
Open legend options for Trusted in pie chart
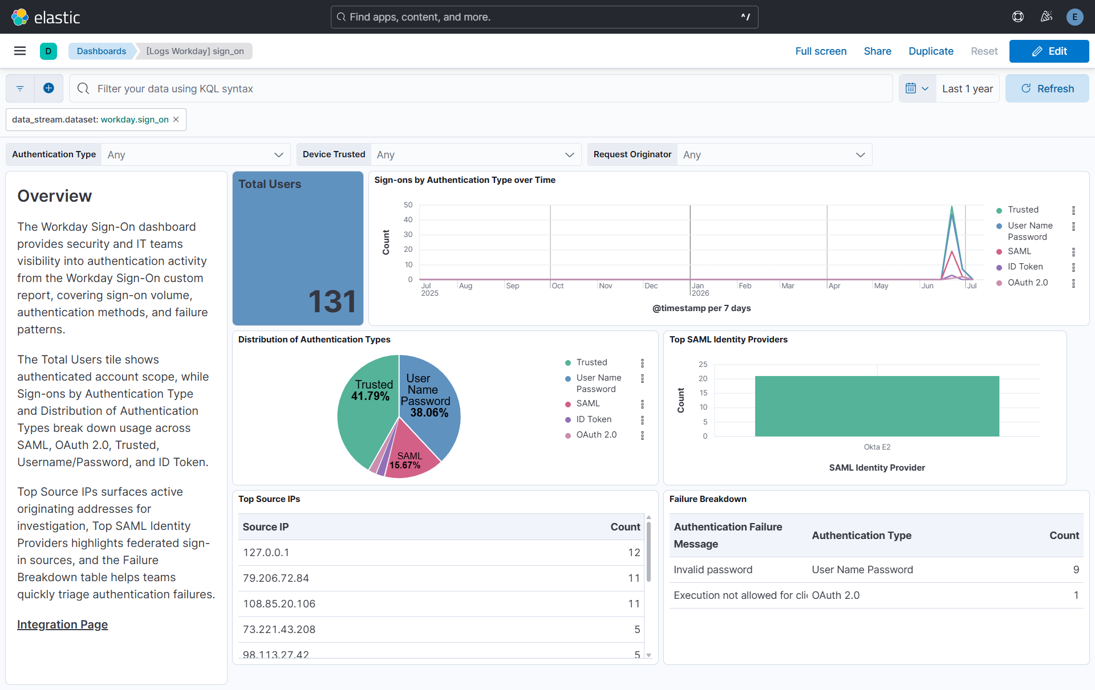pos(642,363)
